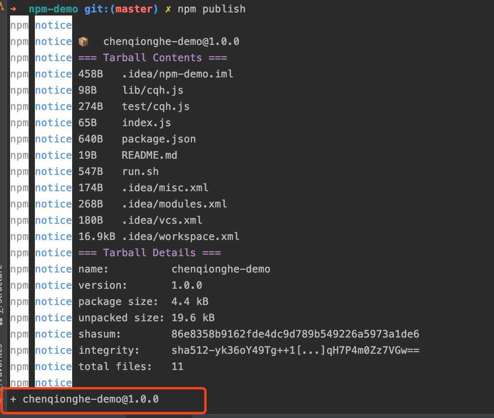This screenshot has width=494, height=418.
Task: Click the 'integrity:' label
Action: (109, 350)
